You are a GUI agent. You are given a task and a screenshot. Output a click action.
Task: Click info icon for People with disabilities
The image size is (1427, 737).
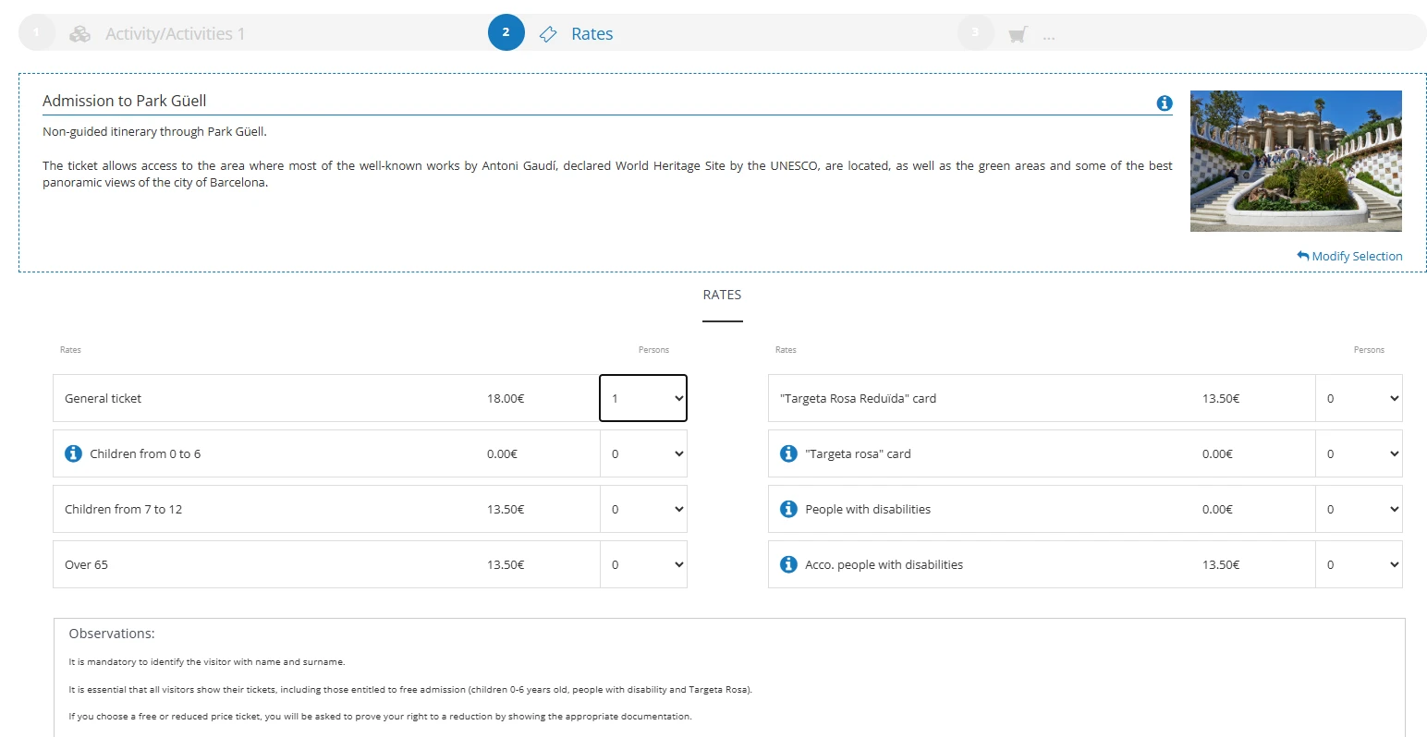(x=788, y=509)
